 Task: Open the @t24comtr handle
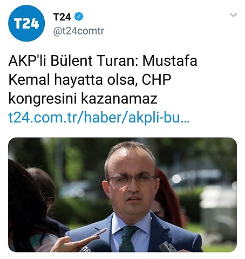(79, 31)
